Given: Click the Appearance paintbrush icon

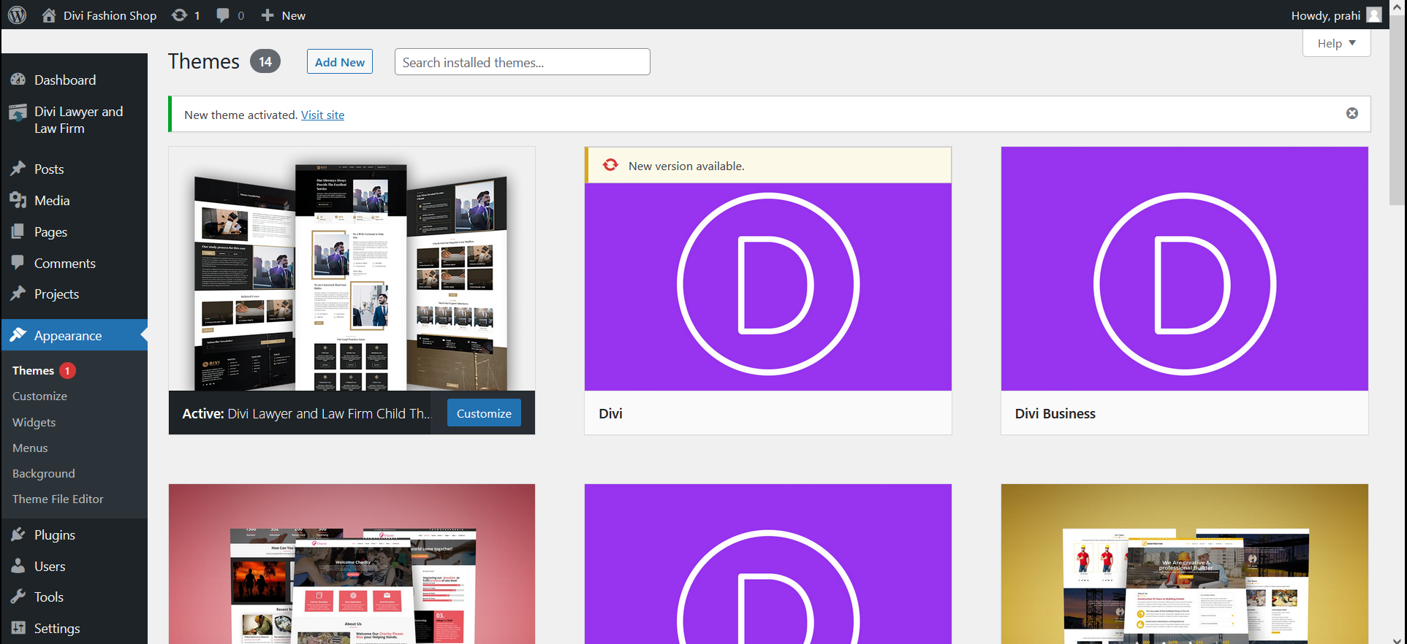Looking at the screenshot, I should (18, 335).
